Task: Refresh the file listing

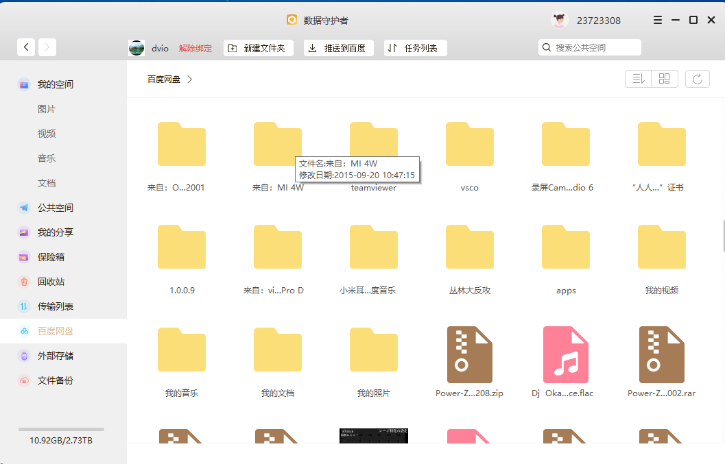Action: (698, 79)
